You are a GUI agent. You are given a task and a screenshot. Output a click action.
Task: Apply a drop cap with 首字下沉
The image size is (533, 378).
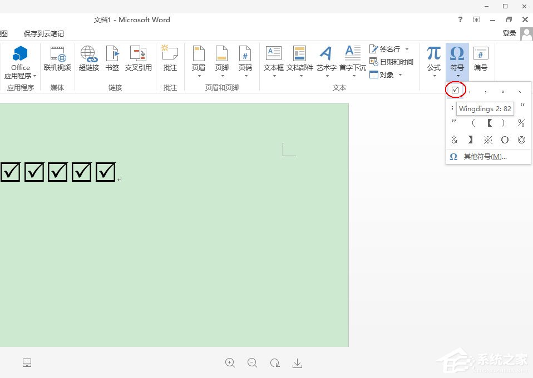pyautogui.click(x=352, y=60)
